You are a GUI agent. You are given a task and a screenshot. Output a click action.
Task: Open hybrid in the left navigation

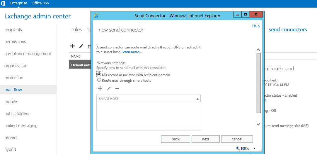tap(10, 149)
